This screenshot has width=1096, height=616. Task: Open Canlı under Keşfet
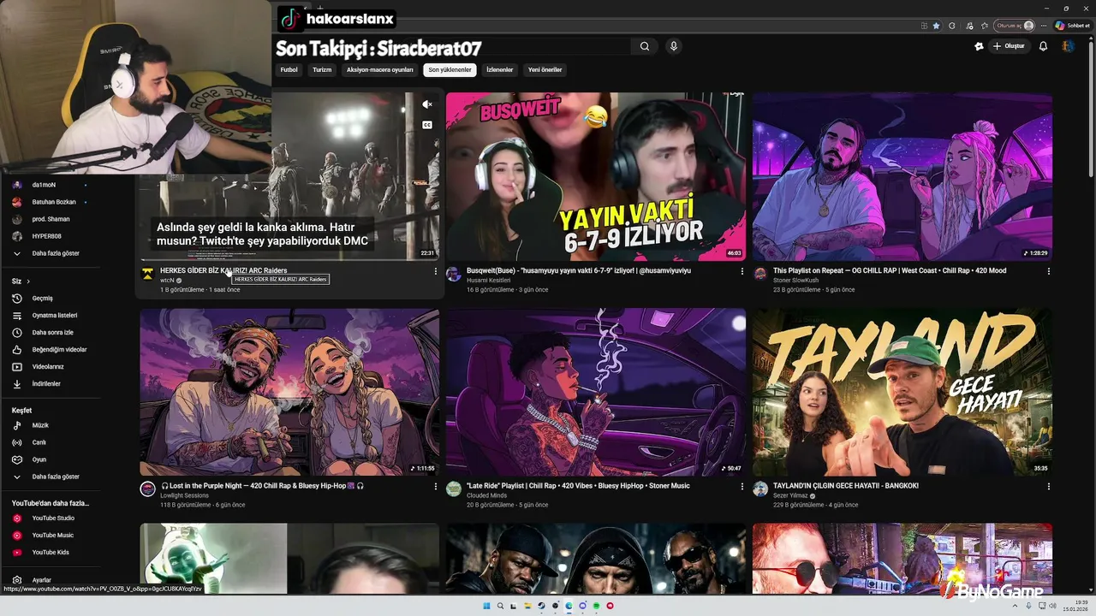[x=51, y=442]
